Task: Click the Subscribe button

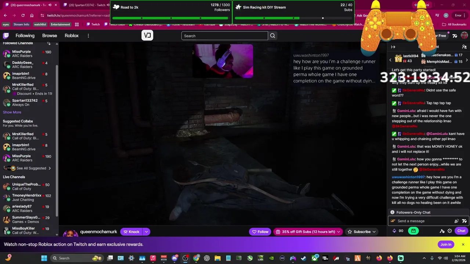Action: coord(362,232)
